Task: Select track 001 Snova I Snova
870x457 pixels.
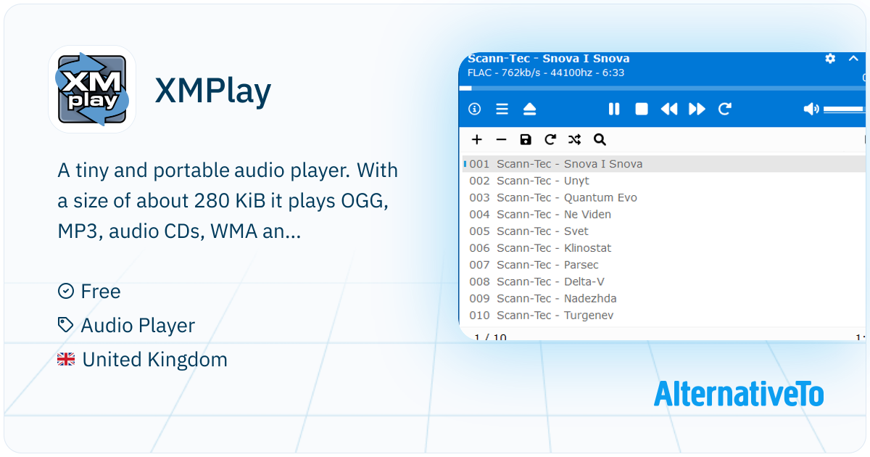Action: [x=663, y=164]
